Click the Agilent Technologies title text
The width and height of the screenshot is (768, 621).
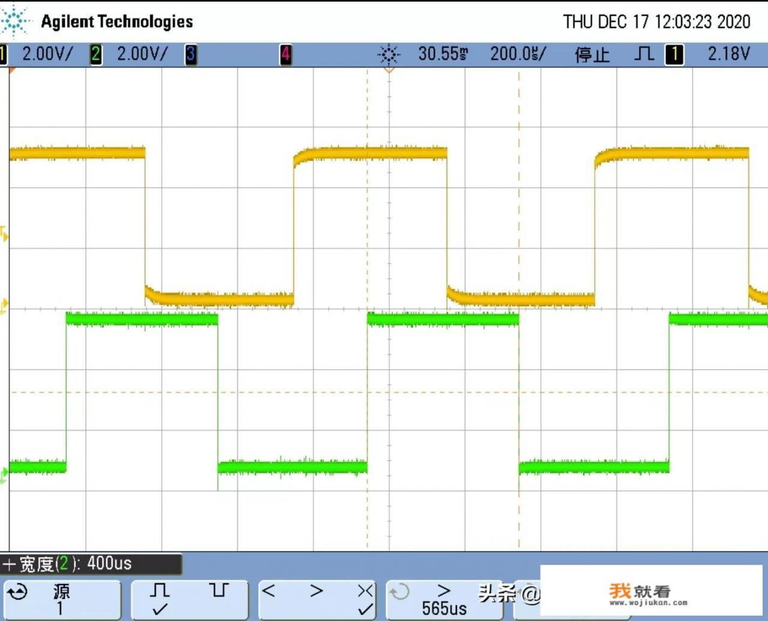[117, 22]
